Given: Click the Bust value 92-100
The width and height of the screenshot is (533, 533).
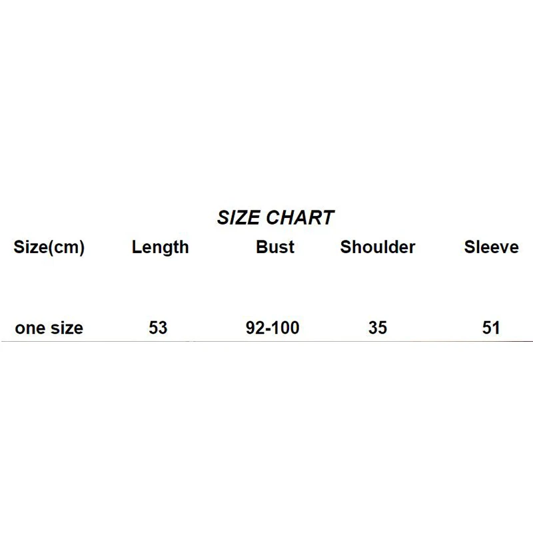Looking at the screenshot, I should coord(272,328).
